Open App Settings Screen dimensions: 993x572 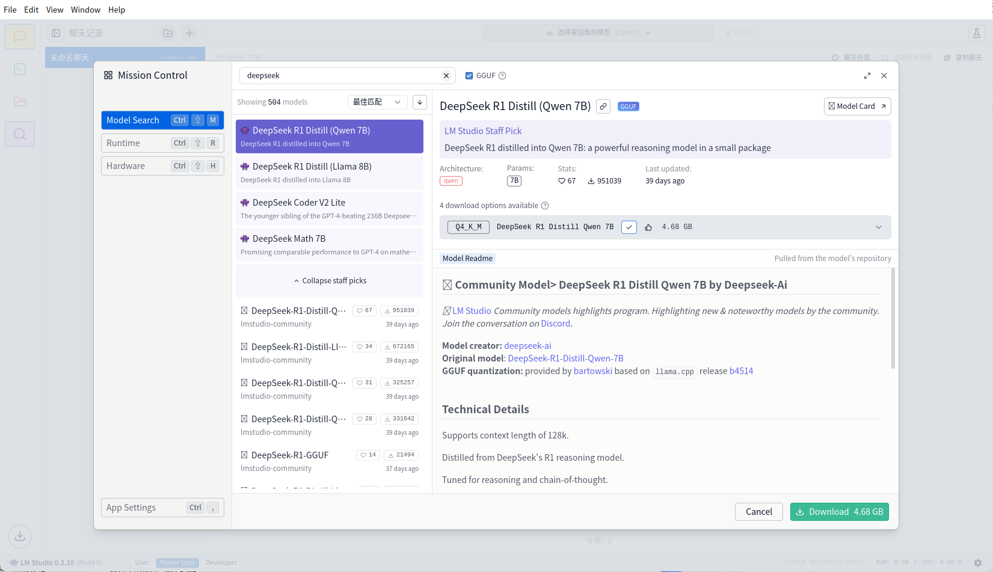tap(162, 508)
